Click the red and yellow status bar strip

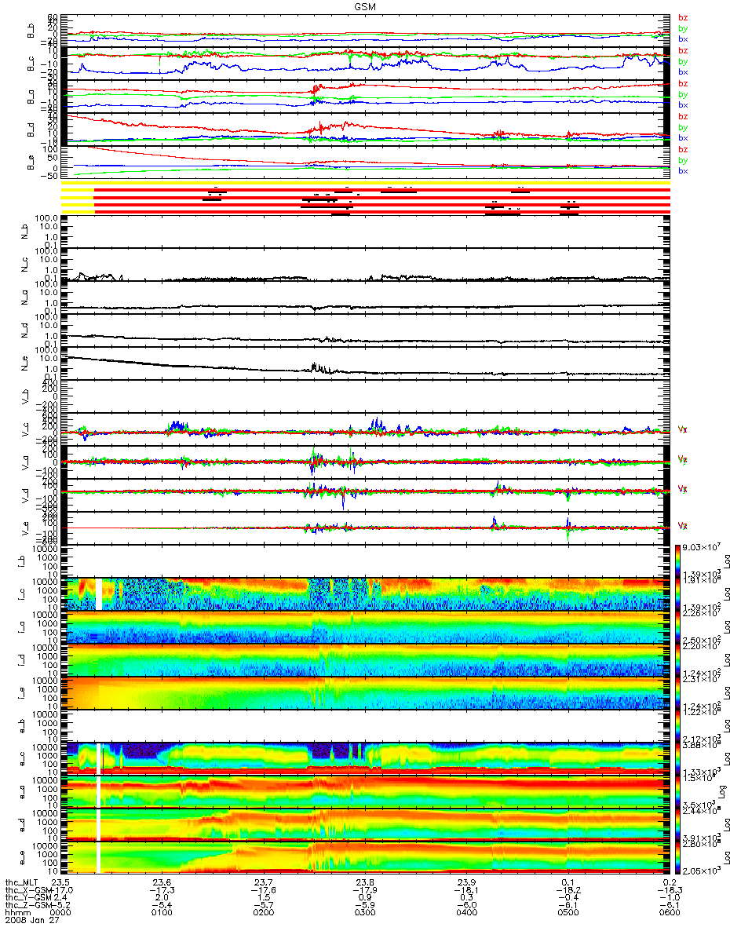click(366, 198)
